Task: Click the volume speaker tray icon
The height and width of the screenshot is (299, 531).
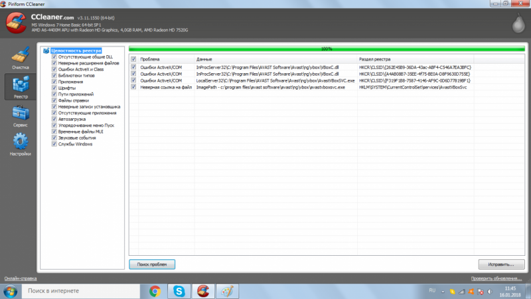Action: (490, 292)
